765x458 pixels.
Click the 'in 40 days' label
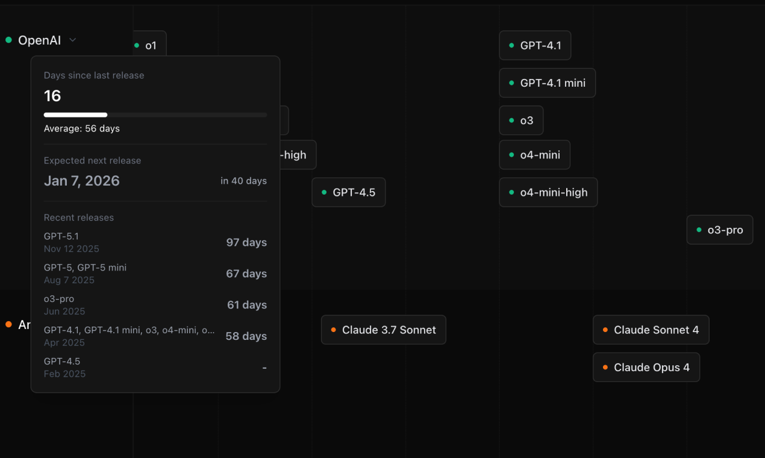(243, 181)
